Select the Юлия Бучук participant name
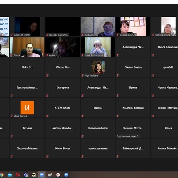The image size is (178, 178). pos(63,148)
